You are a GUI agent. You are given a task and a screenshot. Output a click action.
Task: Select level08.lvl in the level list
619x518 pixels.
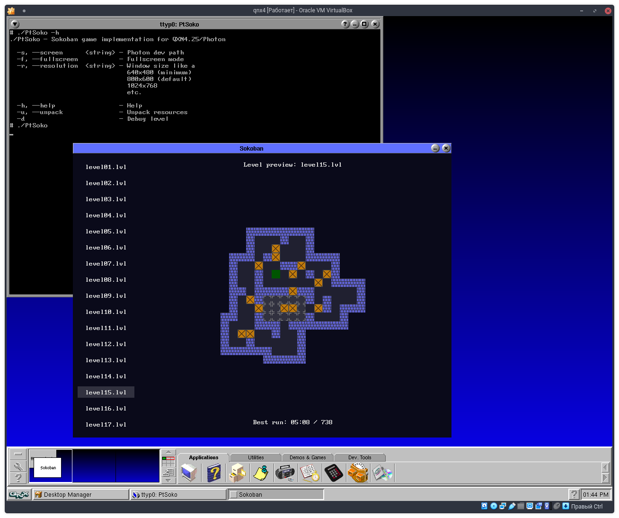[x=106, y=280]
